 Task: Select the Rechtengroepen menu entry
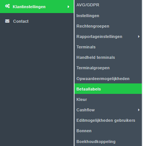108,26
